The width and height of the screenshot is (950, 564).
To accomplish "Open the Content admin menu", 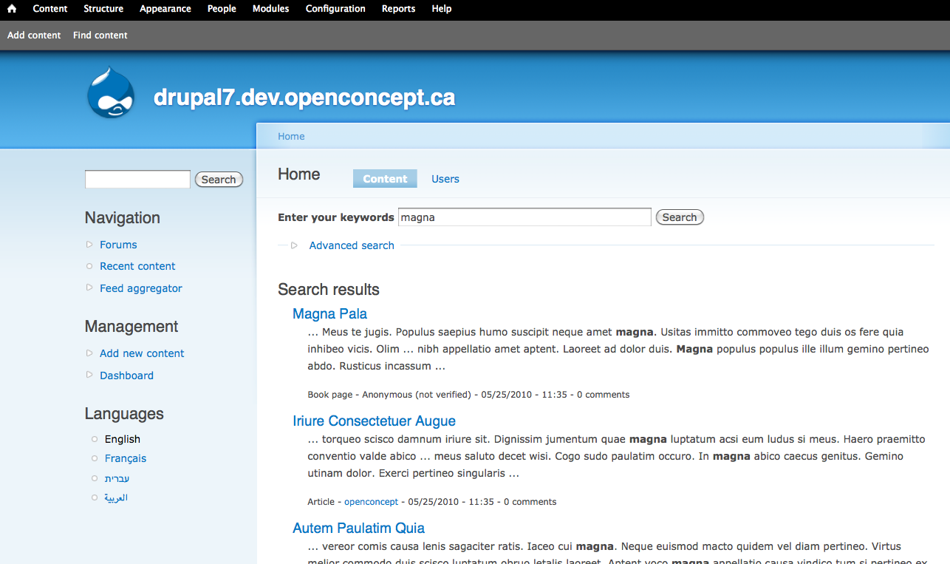I will pos(50,9).
